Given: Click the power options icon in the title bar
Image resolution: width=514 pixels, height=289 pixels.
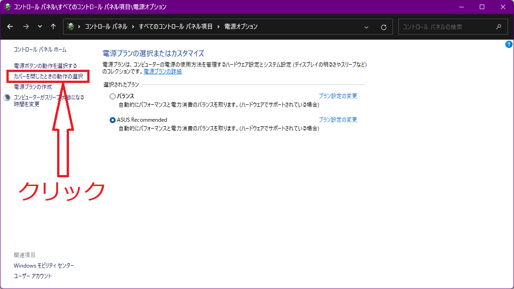Looking at the screenshot, I should click(x=6, y=7).
